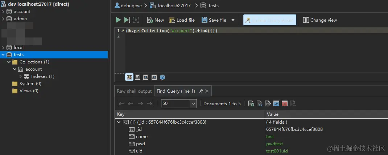This screenshot has width=388, height=155.
Task: Expand the admin database in the tree
Action: pos(3,19)
